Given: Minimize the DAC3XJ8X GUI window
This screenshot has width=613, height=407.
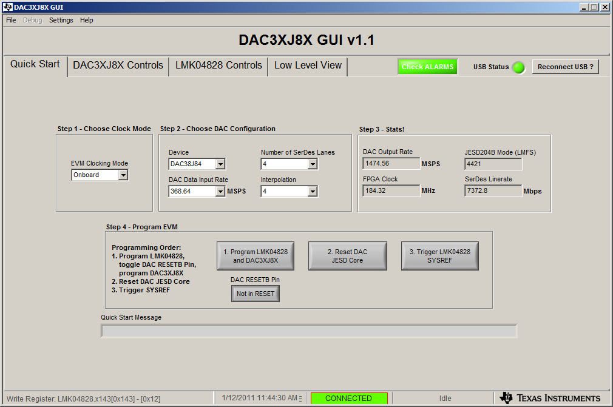Looking at the screenshot, I should coord(584,7).
